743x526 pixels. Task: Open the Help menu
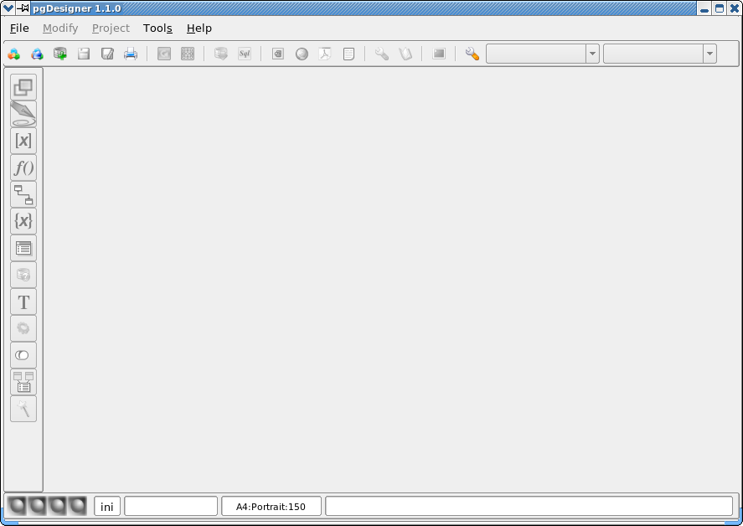199,28
